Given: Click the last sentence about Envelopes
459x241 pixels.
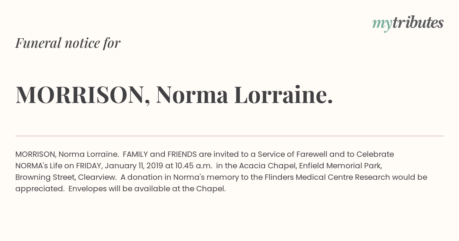Looking at the screenshot, I should click(147, 189).
